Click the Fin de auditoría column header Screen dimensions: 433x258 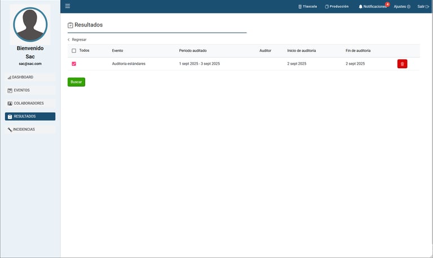(x=358, y=51)
